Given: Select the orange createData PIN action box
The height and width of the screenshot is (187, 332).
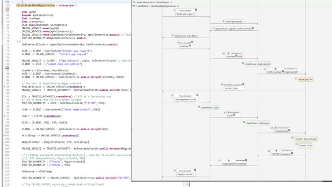Looking at the screenshot, I should [306, 79].
